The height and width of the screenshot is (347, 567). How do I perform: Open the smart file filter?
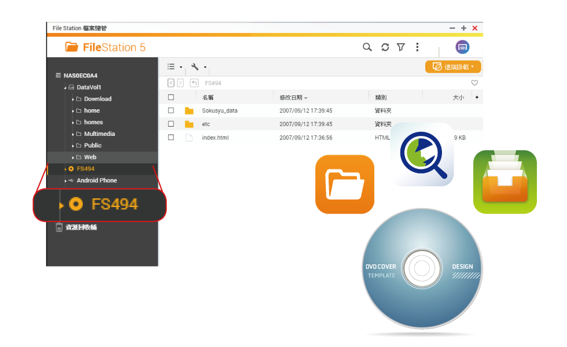(400, 47)
